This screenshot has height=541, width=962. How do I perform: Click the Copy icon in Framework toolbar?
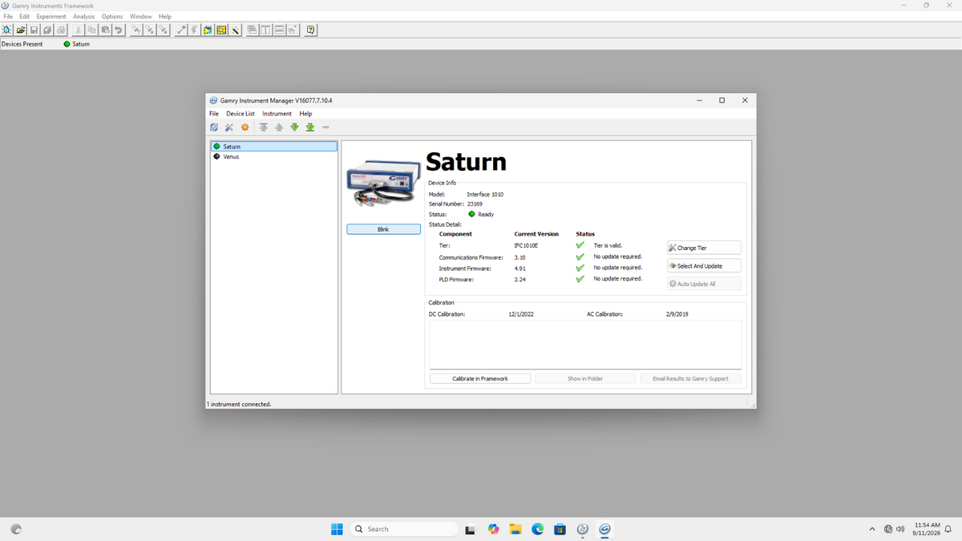[92, 30]
